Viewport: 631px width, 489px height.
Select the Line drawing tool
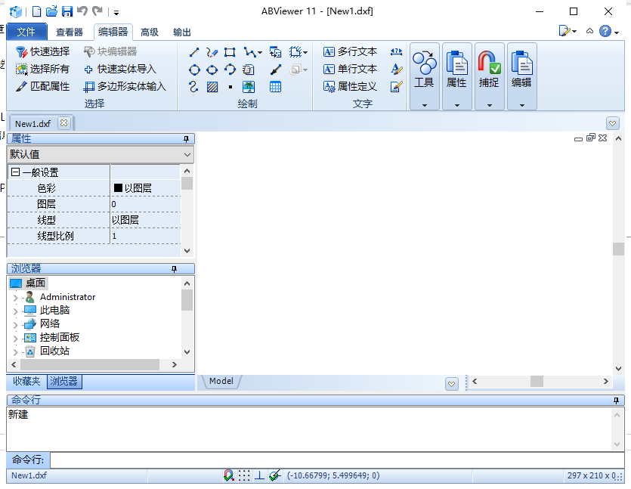tap(194, 52)
